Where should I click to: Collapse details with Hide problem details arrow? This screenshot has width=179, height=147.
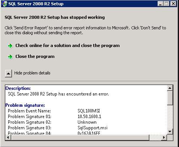tap(9, 73)
